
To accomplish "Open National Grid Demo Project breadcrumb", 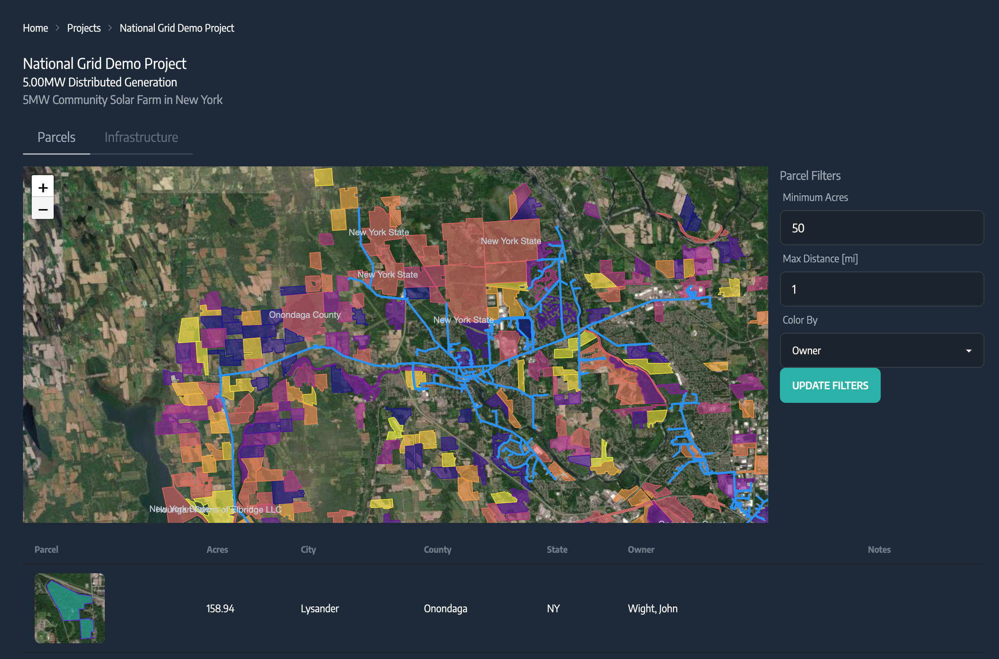I will [x=177, y=28].
